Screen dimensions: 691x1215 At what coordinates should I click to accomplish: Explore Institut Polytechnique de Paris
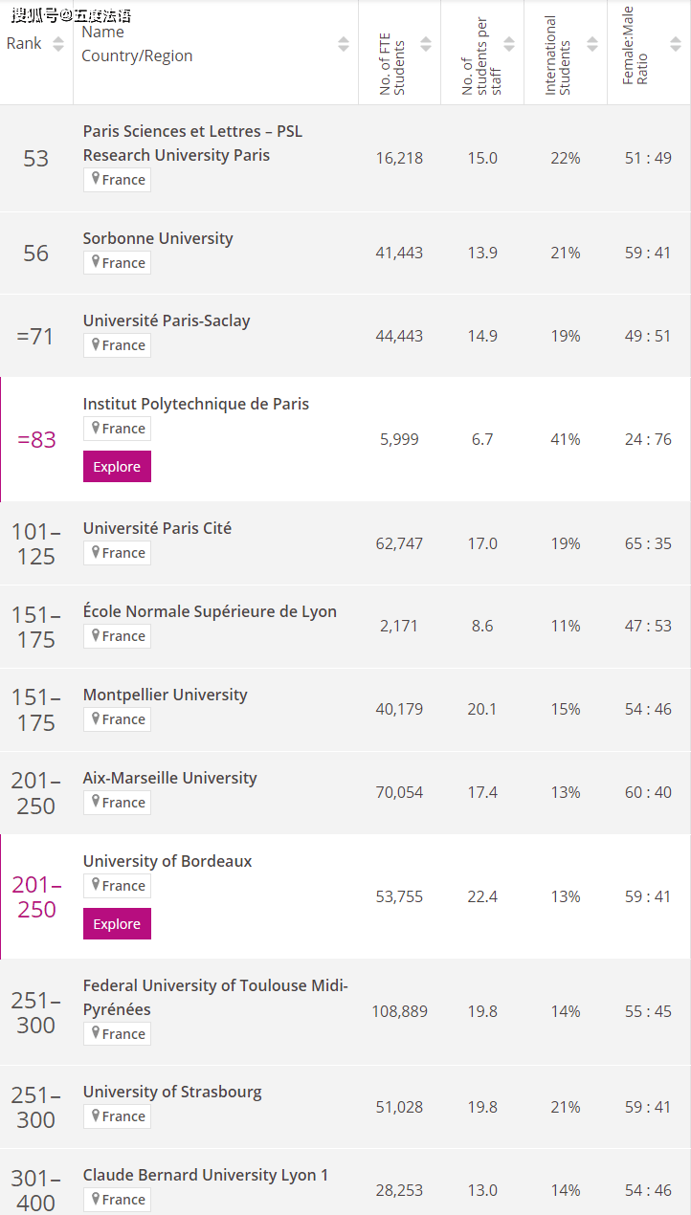[x=117, y=467]
